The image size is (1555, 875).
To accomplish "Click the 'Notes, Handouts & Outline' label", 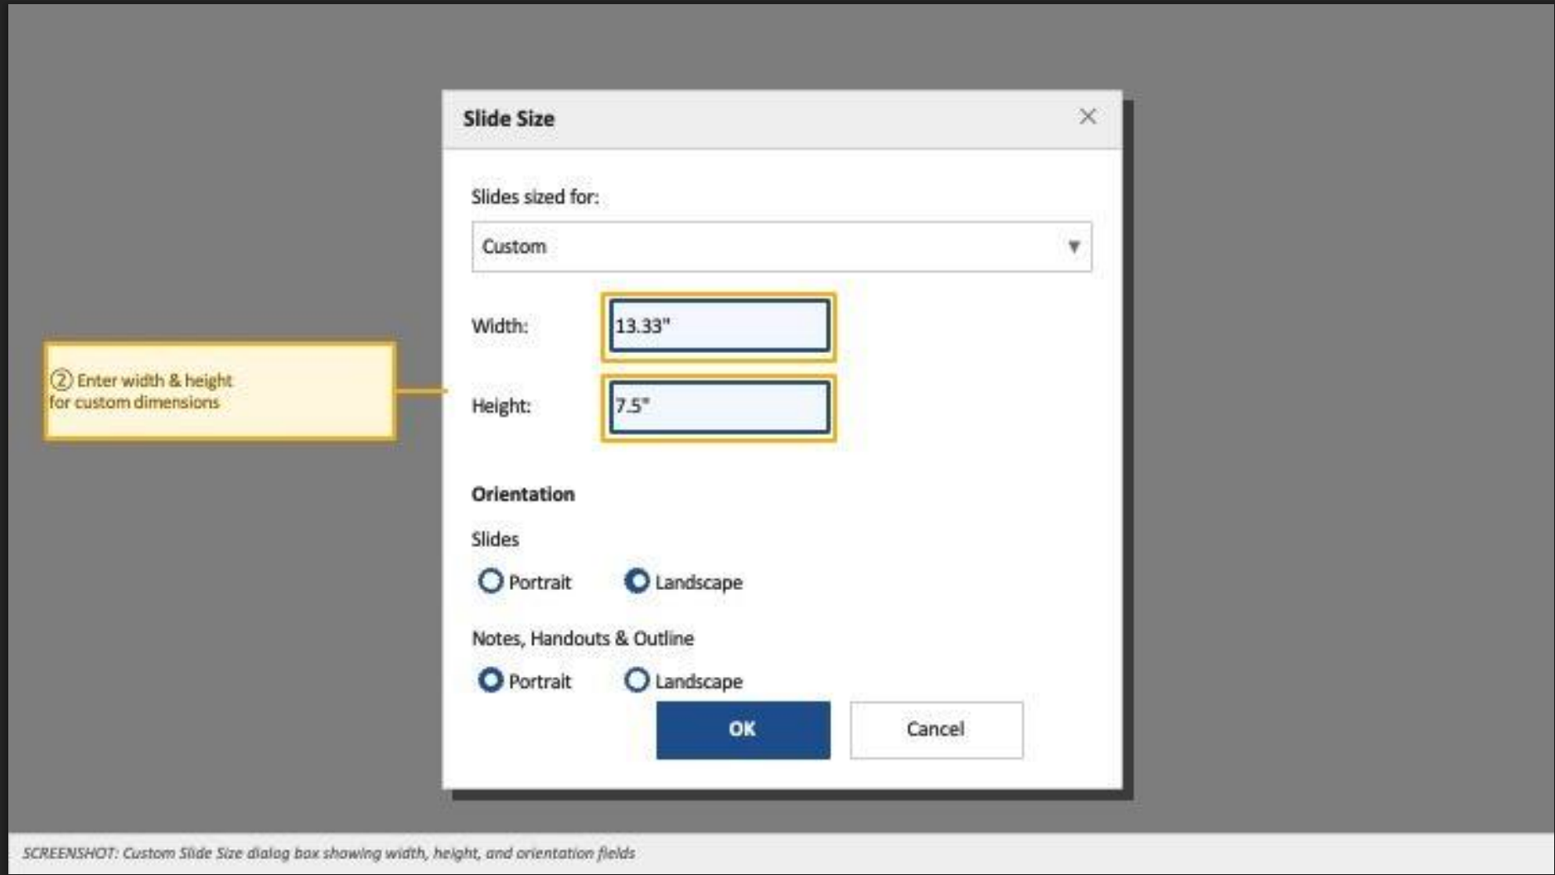I will coord(582,638).
